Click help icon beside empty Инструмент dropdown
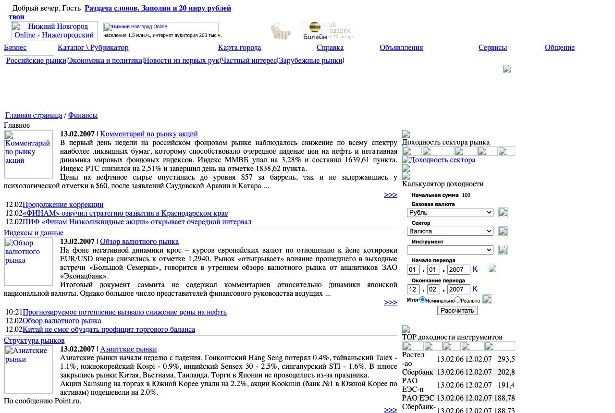The height and width of the screenshot is (413, 615). [x=503, y=250]
